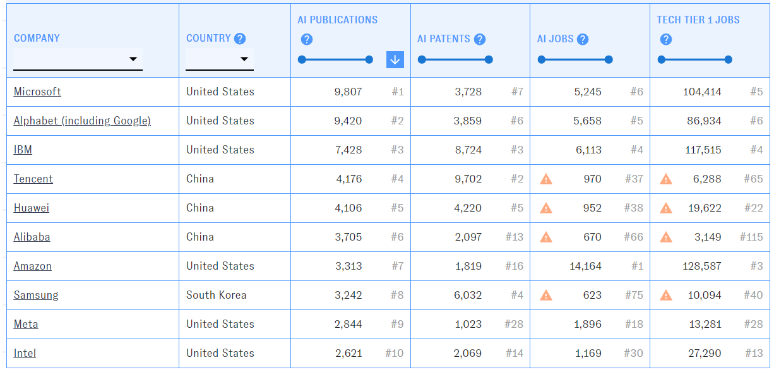Click the AI Jobs help icon
Screen dimensions: 774x372
[583, 39]
